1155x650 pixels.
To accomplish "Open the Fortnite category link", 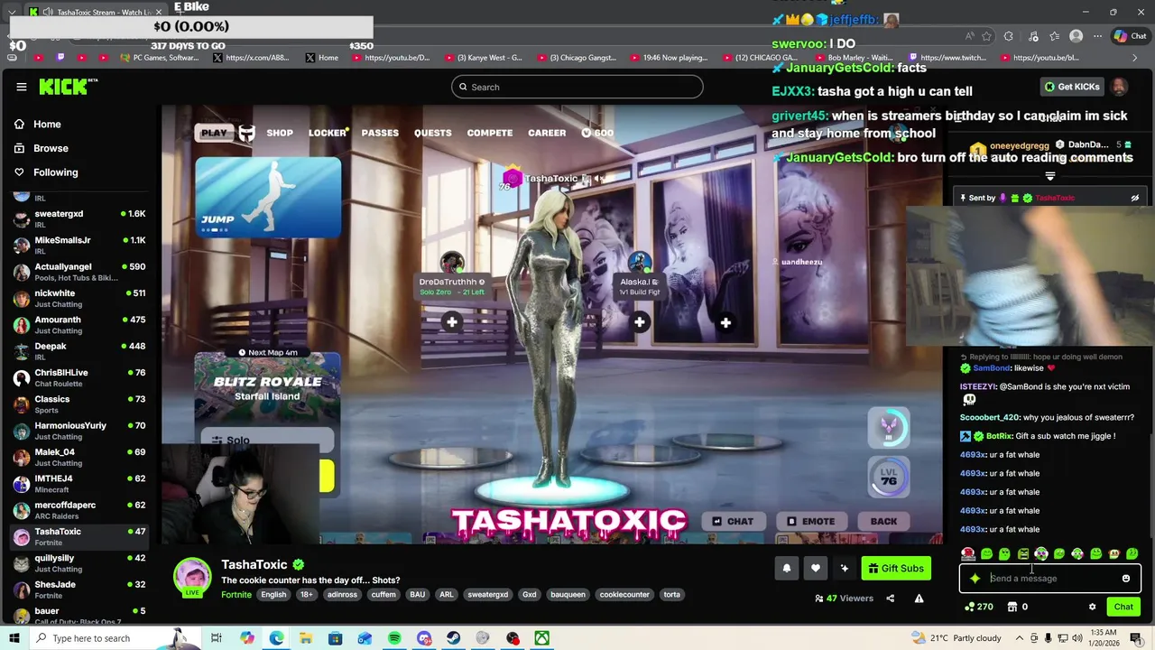I will tap(236, 595).
